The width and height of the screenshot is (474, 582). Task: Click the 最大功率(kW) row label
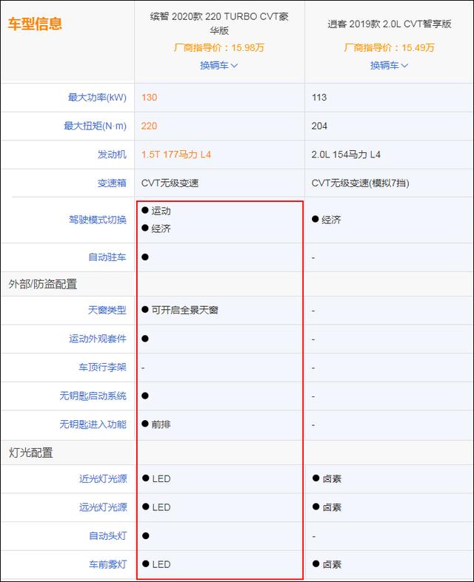[x=97, y=98]
